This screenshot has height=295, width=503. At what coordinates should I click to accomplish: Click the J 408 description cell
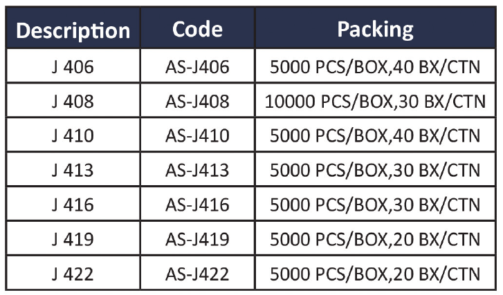[x=73, y=101]
